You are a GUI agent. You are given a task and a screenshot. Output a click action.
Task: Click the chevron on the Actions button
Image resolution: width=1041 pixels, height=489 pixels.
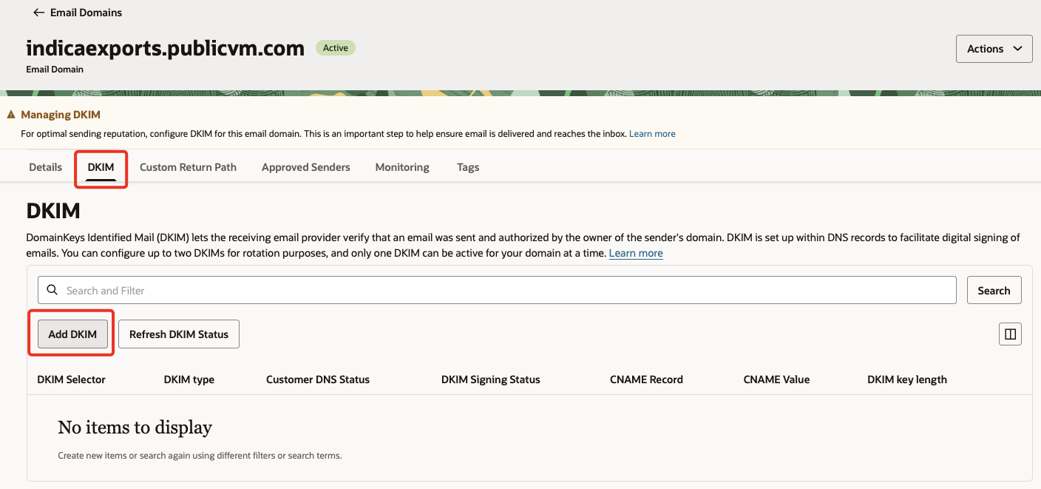1016,48
